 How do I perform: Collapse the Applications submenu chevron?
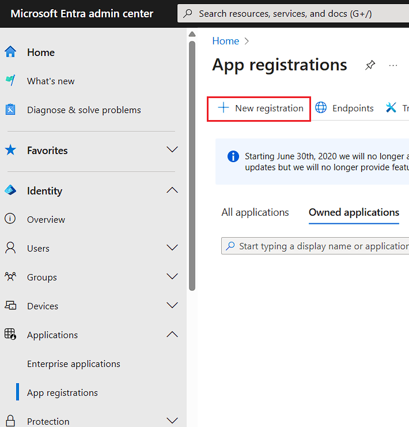[172, 334]
